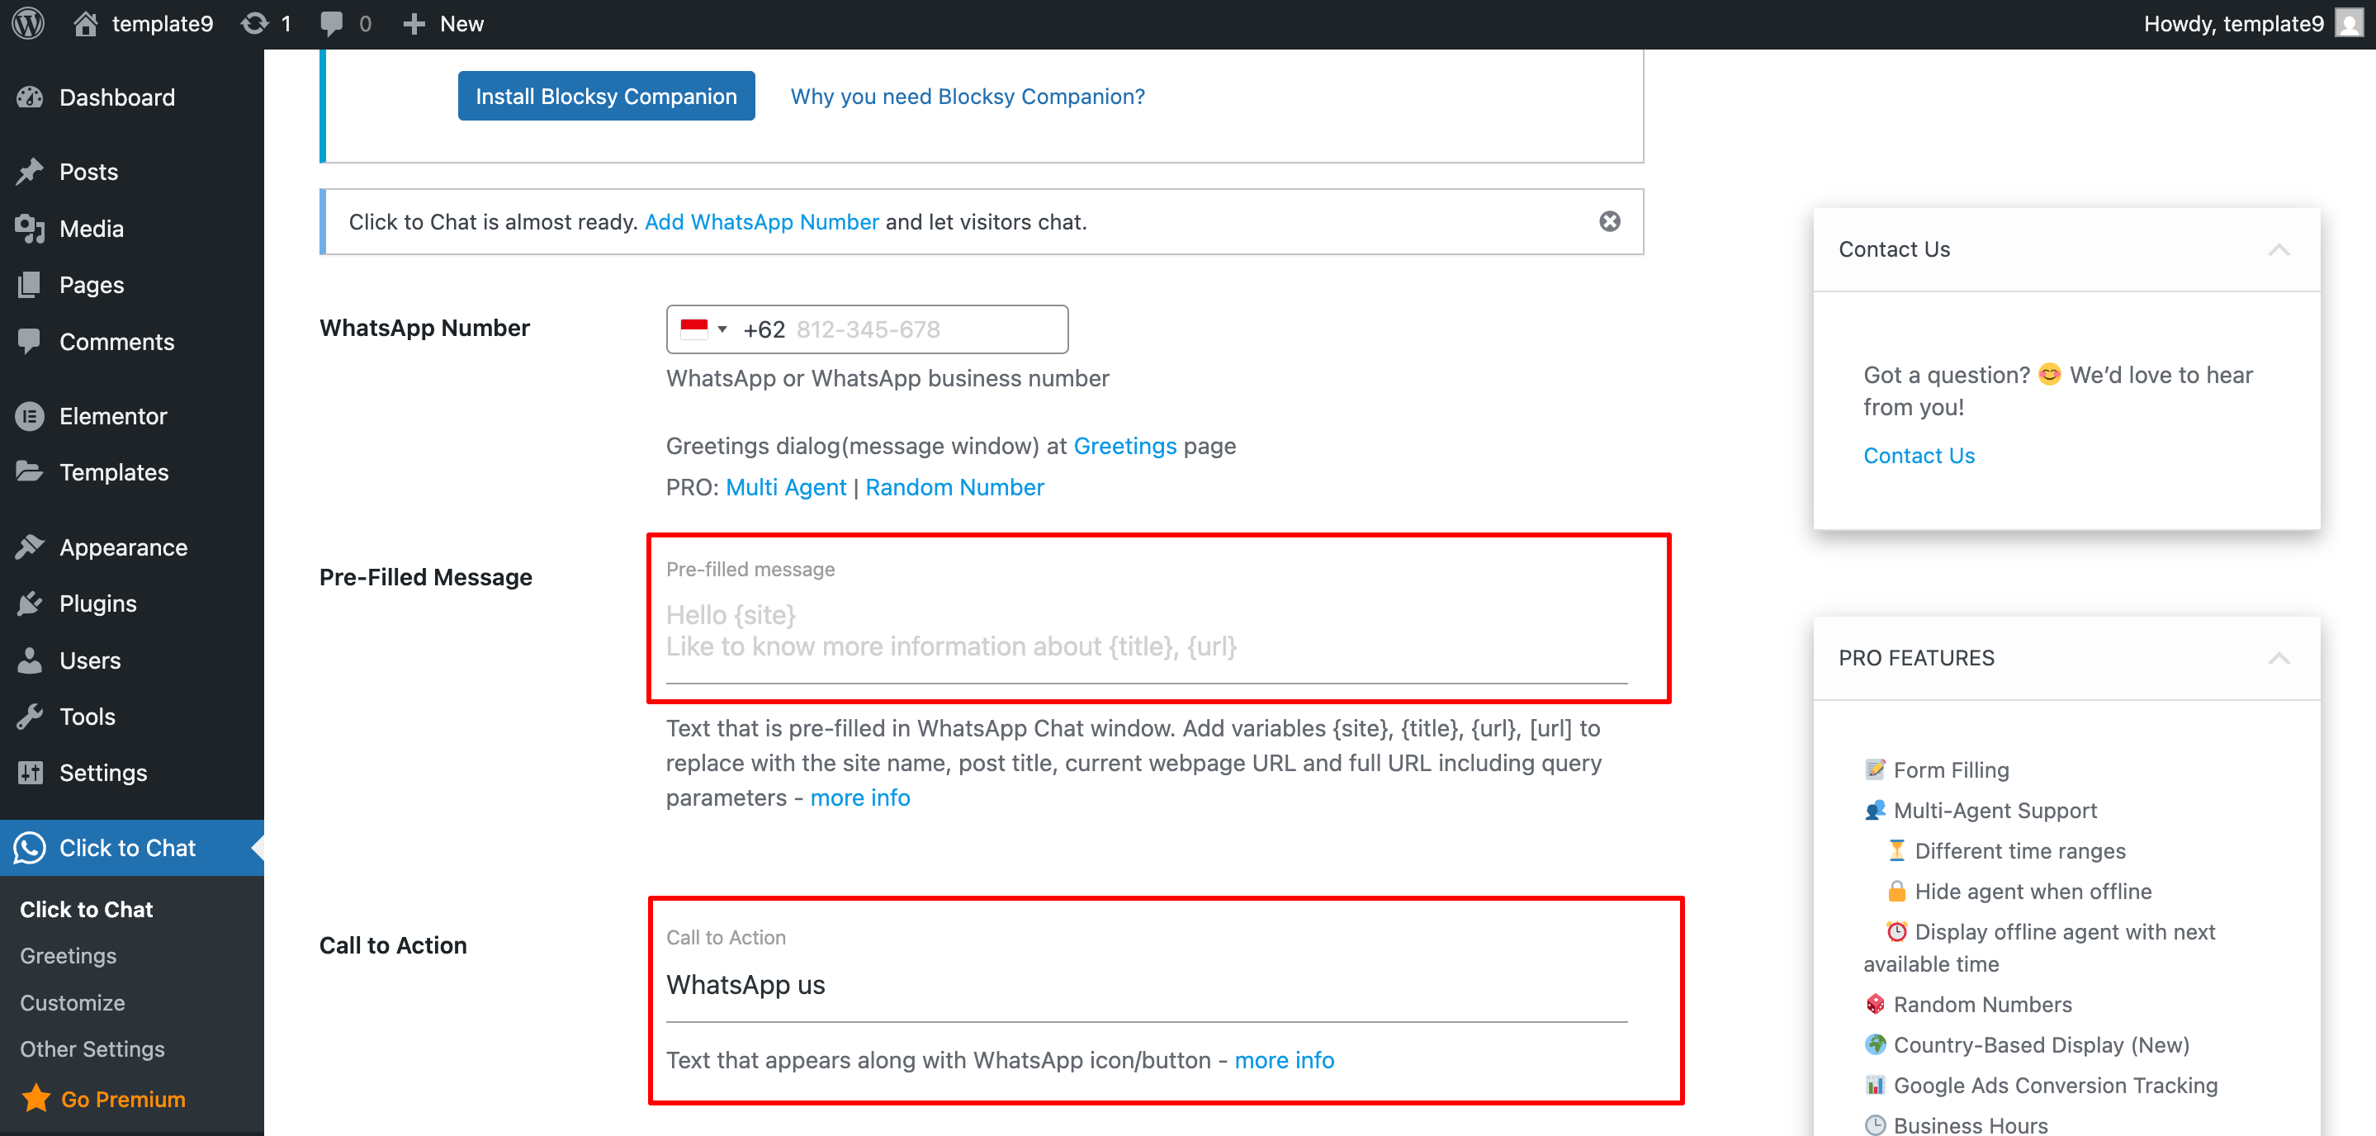Collapse the PRO FEATURES panel
This screenshot has height=1136, width=2376.
2279,658
